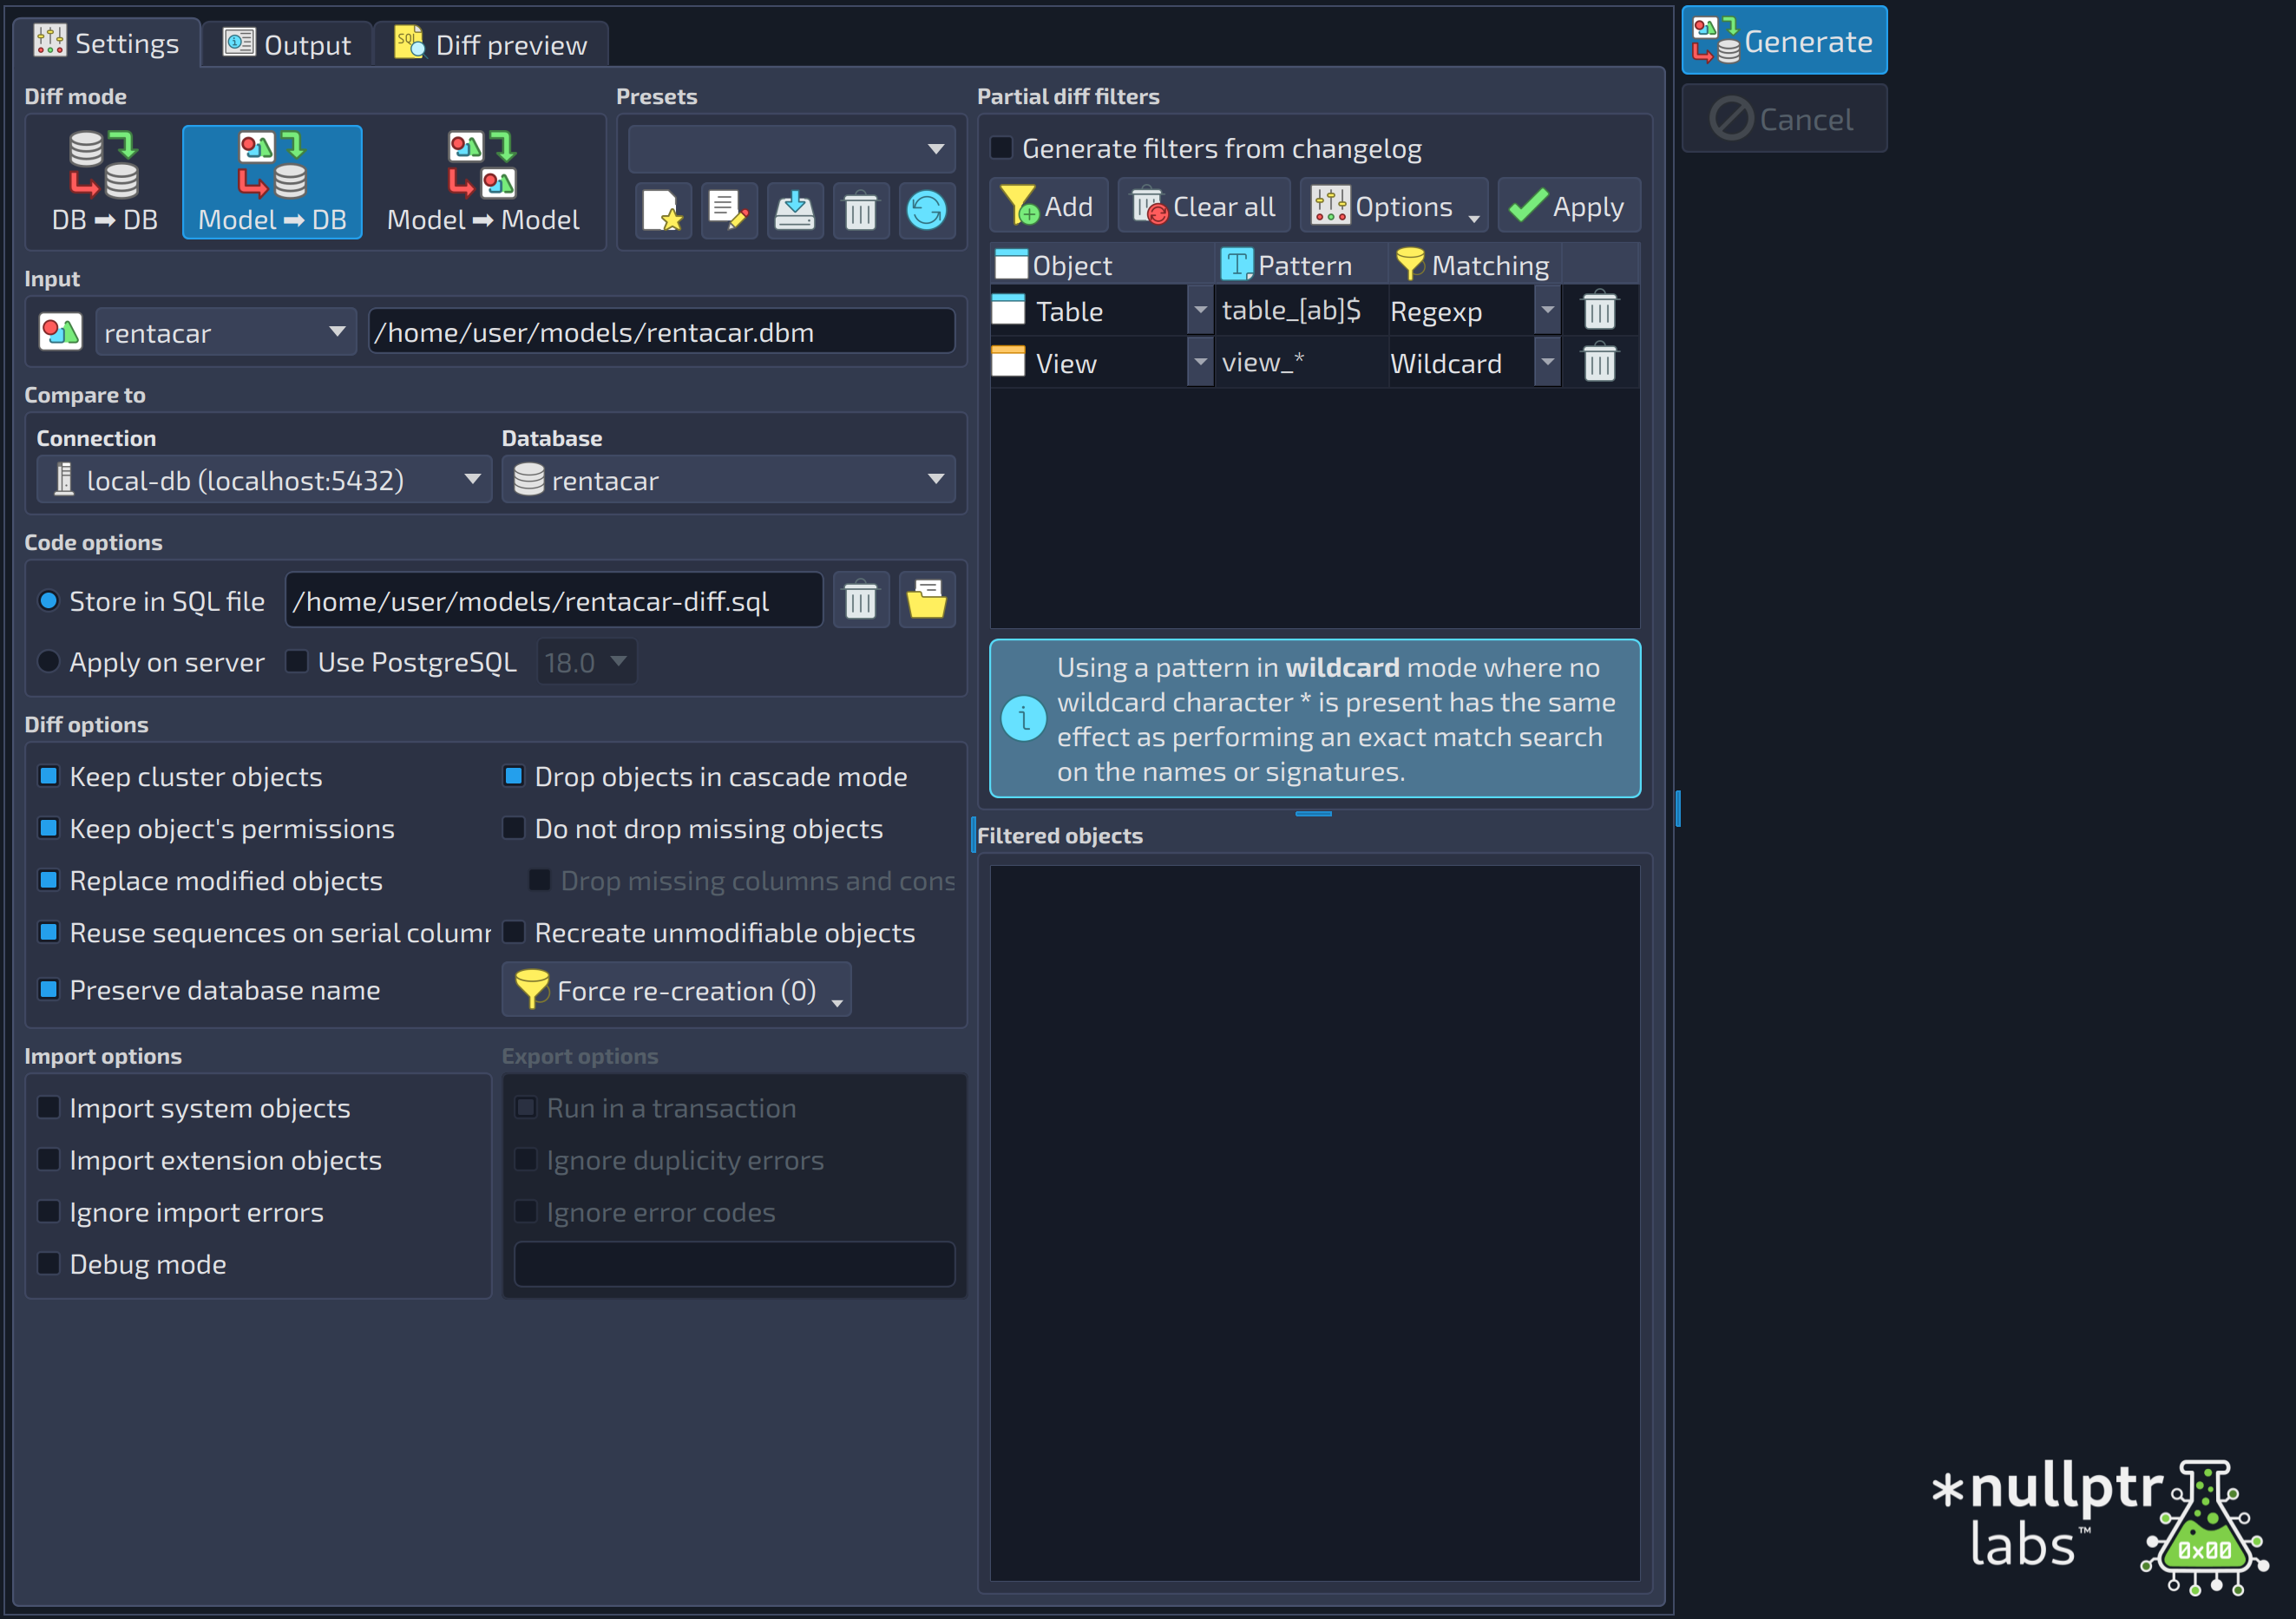Click the Pattern column header
The height and width of the screenshot is (1619, 2296).
tap(1301, 265)
